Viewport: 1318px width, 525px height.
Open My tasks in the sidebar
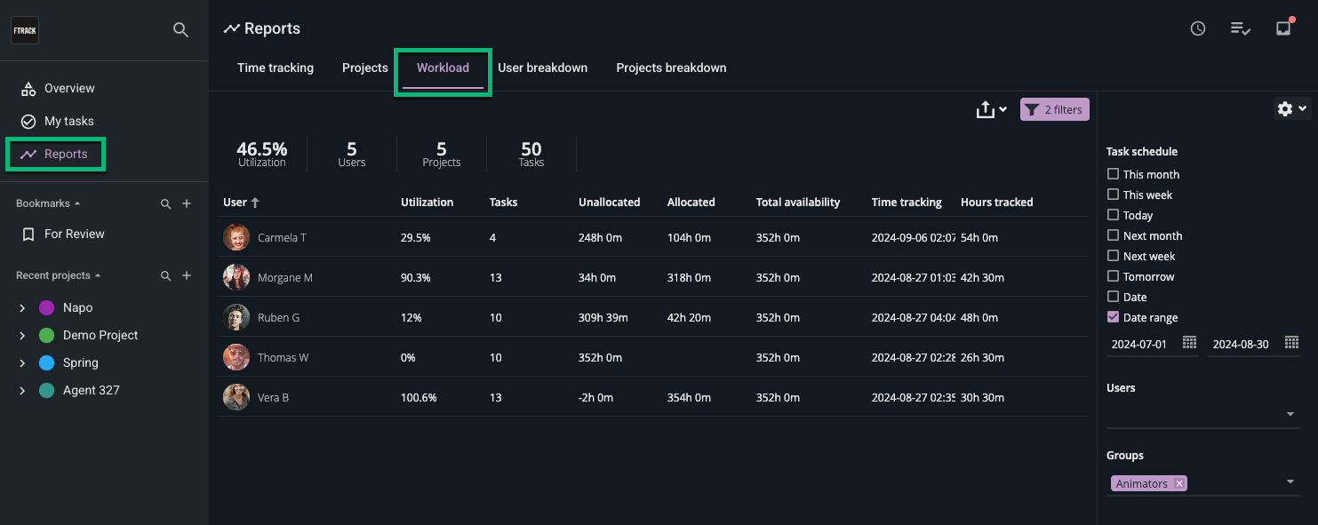[68, 121]
